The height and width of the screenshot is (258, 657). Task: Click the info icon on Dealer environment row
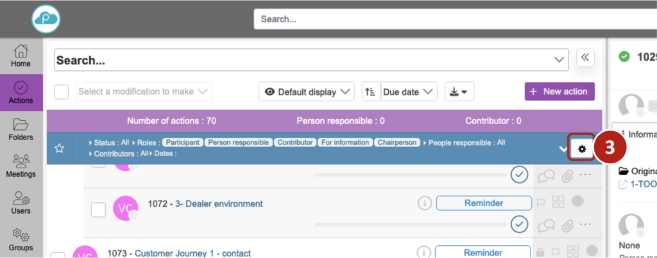424,203
